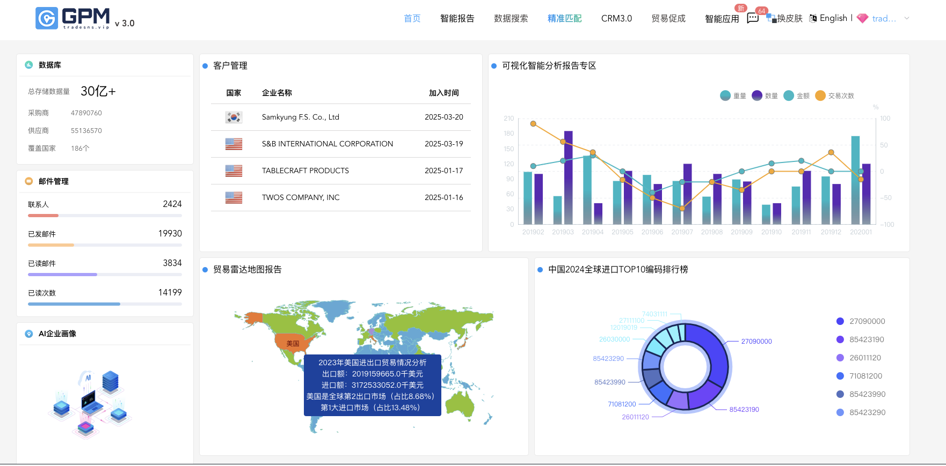Toggle the 数量 series in chart legend
This screenshot has height=466, width=946.
pyautogui.click(x=765, y=95)
